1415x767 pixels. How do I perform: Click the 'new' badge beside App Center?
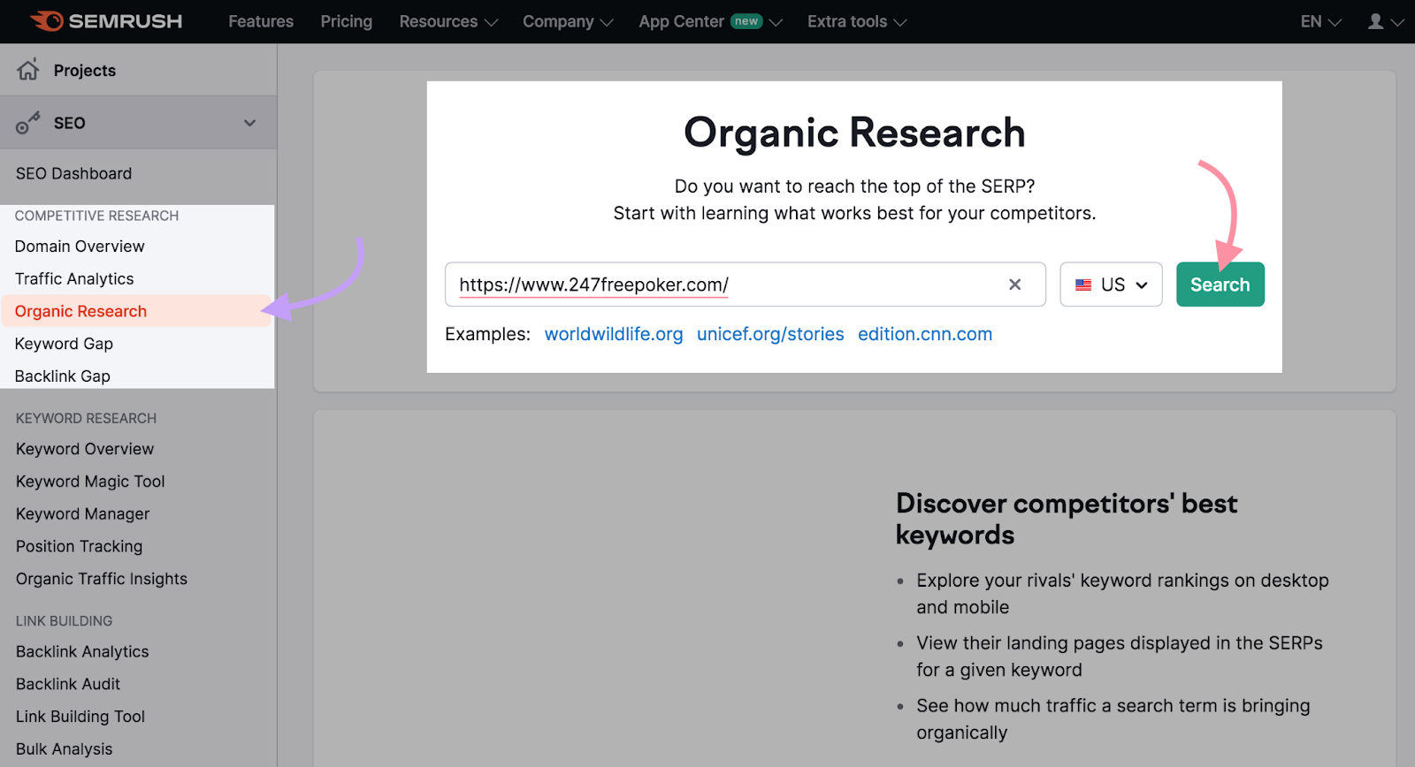coord(746,21)
